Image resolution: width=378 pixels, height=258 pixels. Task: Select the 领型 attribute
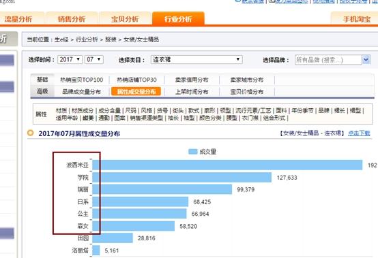(225, 110)
